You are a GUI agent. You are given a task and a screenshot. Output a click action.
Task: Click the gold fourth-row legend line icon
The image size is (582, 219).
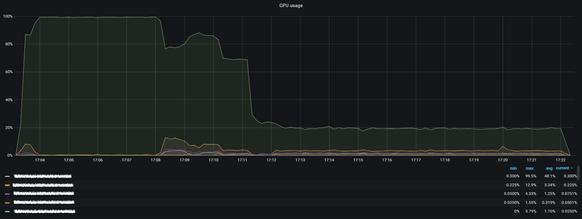tap(7, 202)
